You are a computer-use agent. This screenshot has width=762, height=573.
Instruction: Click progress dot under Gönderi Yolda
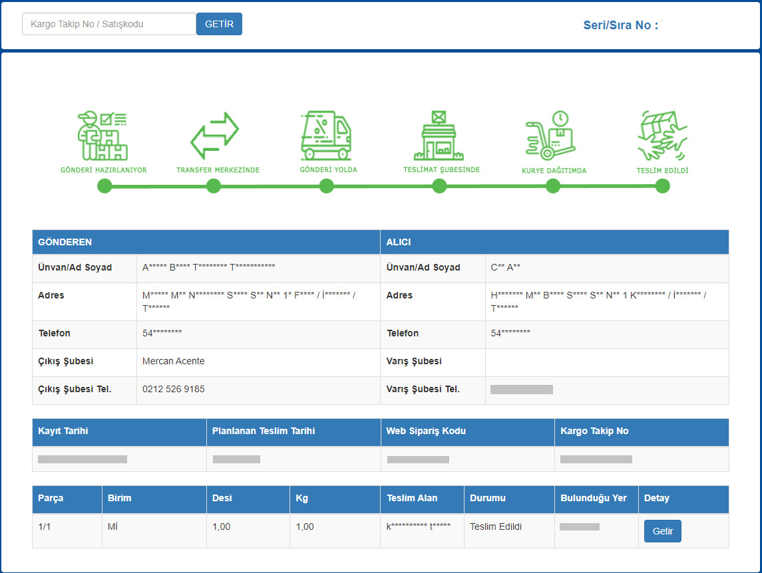[326, 186]
